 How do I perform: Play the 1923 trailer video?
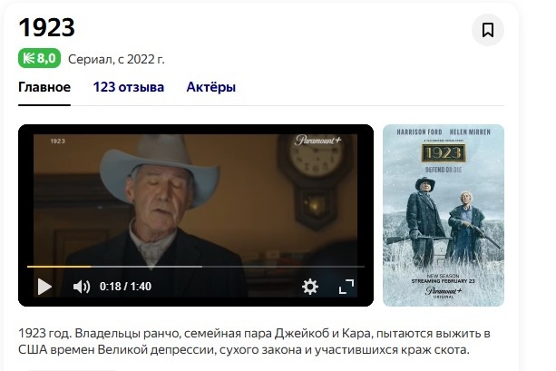click(44, 287)
